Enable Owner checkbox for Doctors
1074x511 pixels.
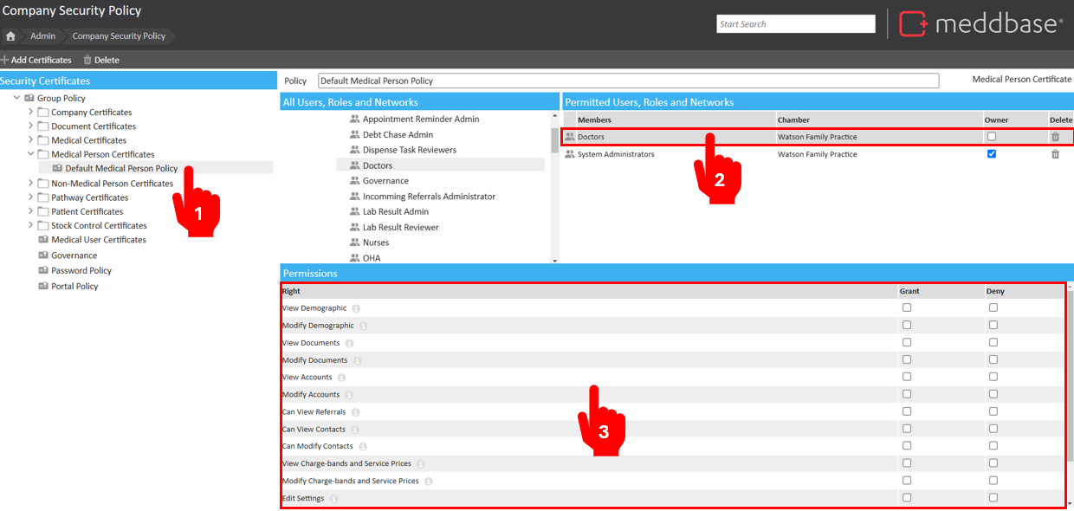pyautogui.click(x=992, y=137)
